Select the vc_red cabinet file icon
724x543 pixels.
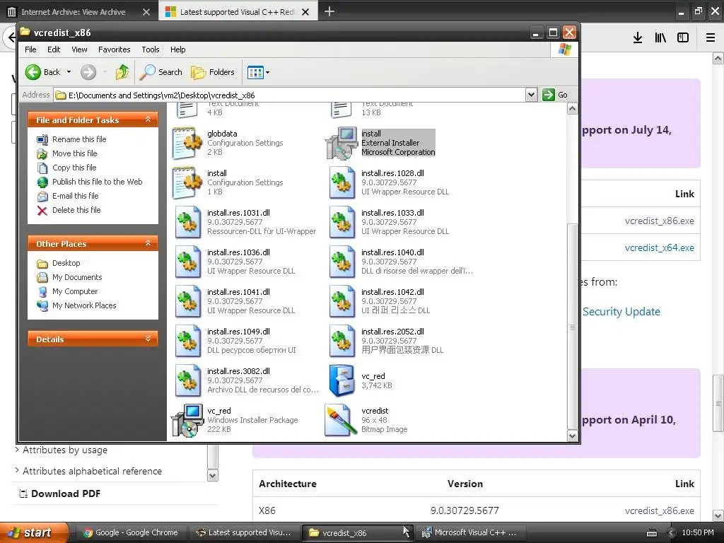click(x=341, y=381)
